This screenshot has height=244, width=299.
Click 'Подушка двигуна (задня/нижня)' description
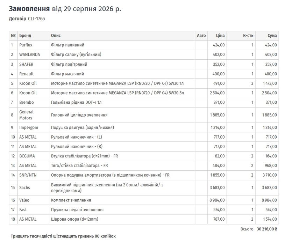83,127
